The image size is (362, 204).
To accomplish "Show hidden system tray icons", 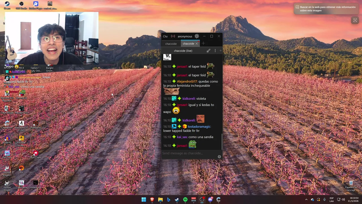I will tap(306, 199).
